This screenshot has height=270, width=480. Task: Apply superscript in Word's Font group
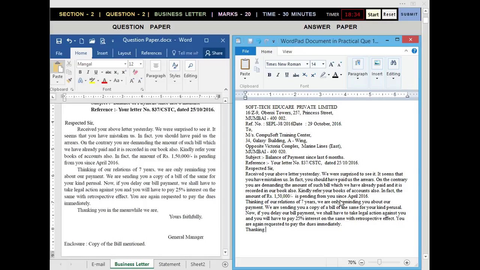pos(124,72)
